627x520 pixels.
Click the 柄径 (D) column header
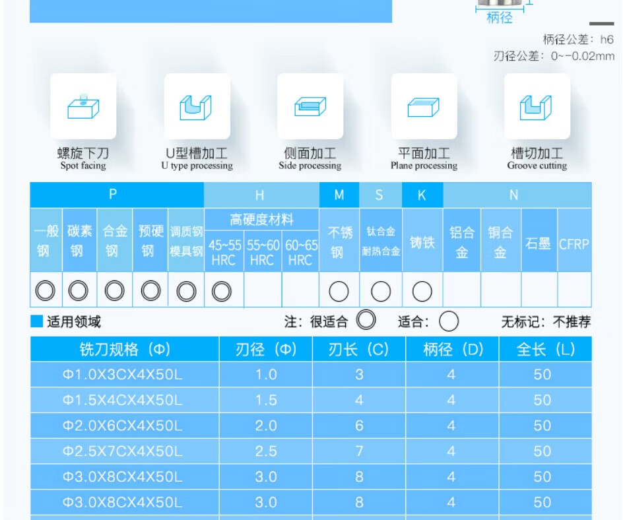452,349
